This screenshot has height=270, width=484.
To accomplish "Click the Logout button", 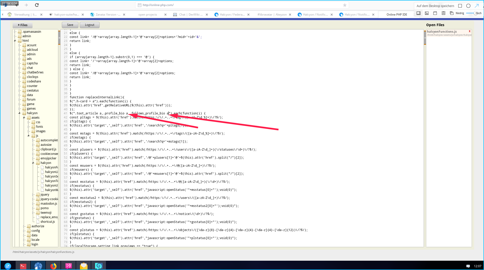I will pyautogui.click(x=90, y=25).
